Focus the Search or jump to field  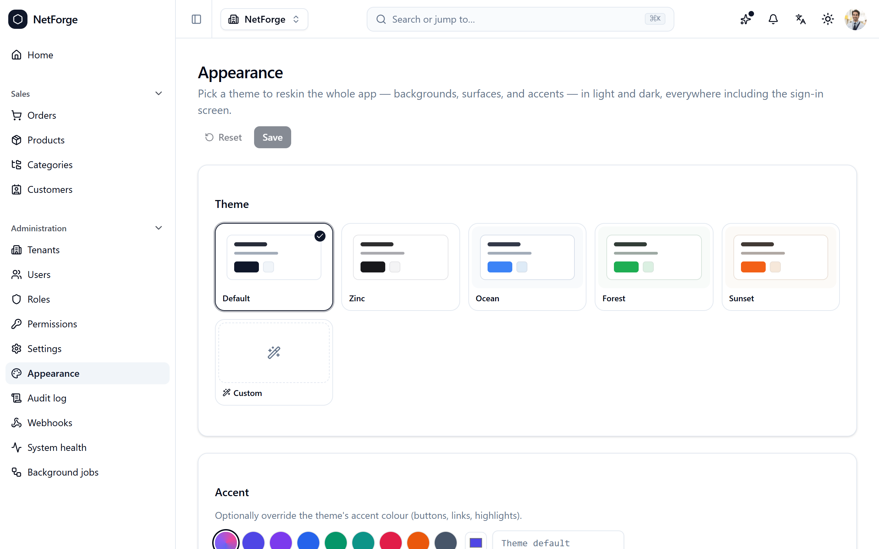(520, 19)
